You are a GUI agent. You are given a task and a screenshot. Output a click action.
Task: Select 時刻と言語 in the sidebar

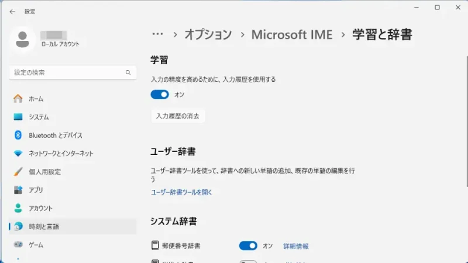click(x=73, y=226)
